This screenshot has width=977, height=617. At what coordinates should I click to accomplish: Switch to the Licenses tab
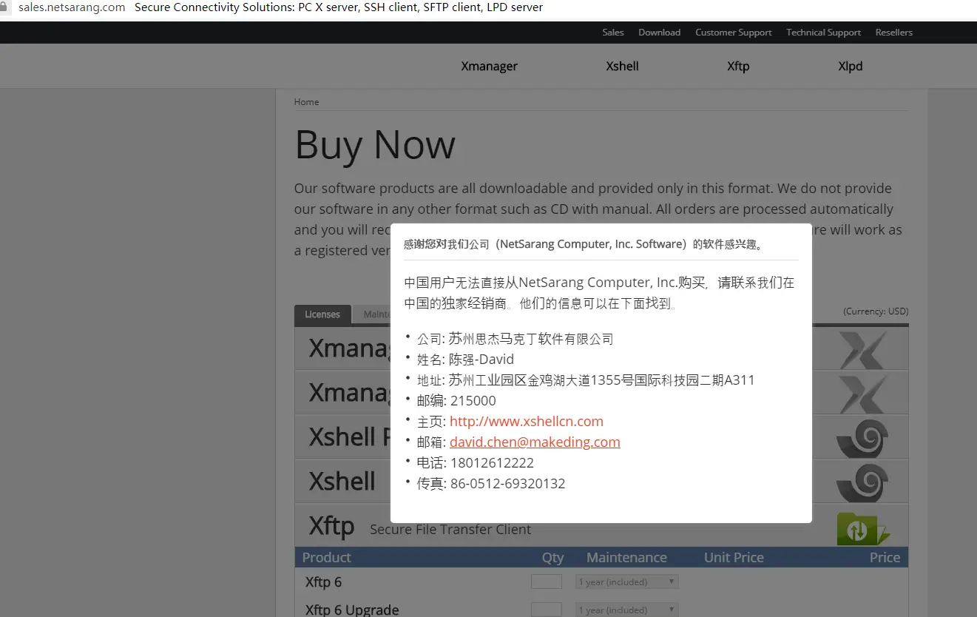(322, 314)
